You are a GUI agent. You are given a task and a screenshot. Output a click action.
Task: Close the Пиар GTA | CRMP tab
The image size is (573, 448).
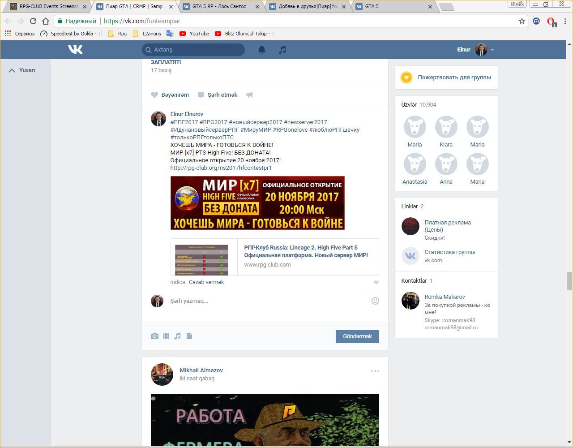coord(171,7)
